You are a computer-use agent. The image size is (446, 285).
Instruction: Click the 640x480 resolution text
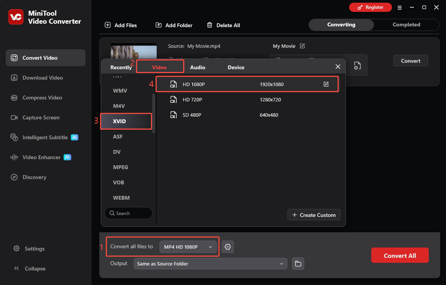(x=269, y=115)
